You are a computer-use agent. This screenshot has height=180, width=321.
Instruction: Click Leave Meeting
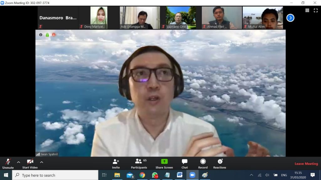[x=306, y=164]
